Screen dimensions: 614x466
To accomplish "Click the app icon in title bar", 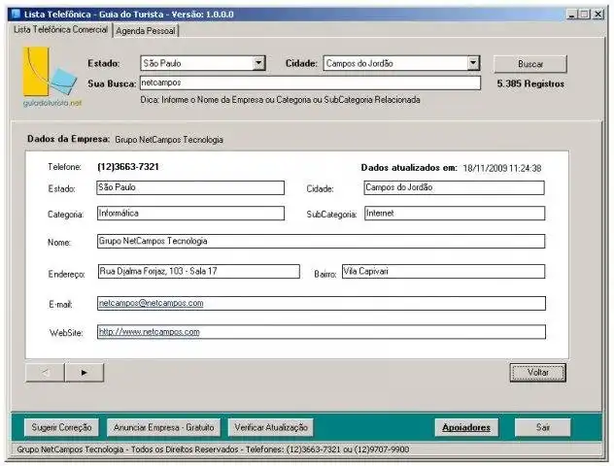I will (16, 15).
